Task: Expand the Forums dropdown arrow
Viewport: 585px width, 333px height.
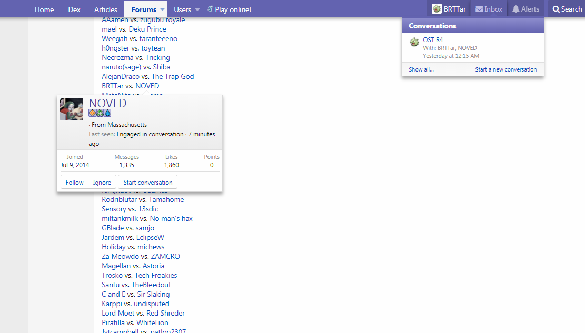Action: tap(163, 9)
